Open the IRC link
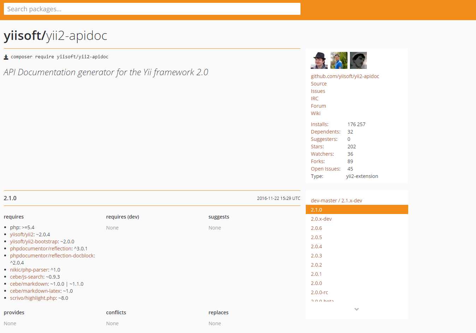 click(x=315, y=99)
